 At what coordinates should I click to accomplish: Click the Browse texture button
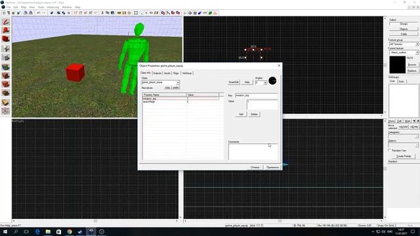coord(412,65)
